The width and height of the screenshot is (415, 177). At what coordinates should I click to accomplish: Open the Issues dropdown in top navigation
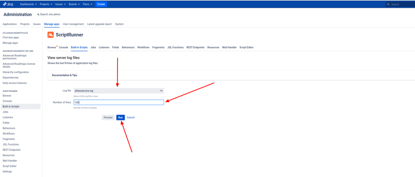point(60,4)
